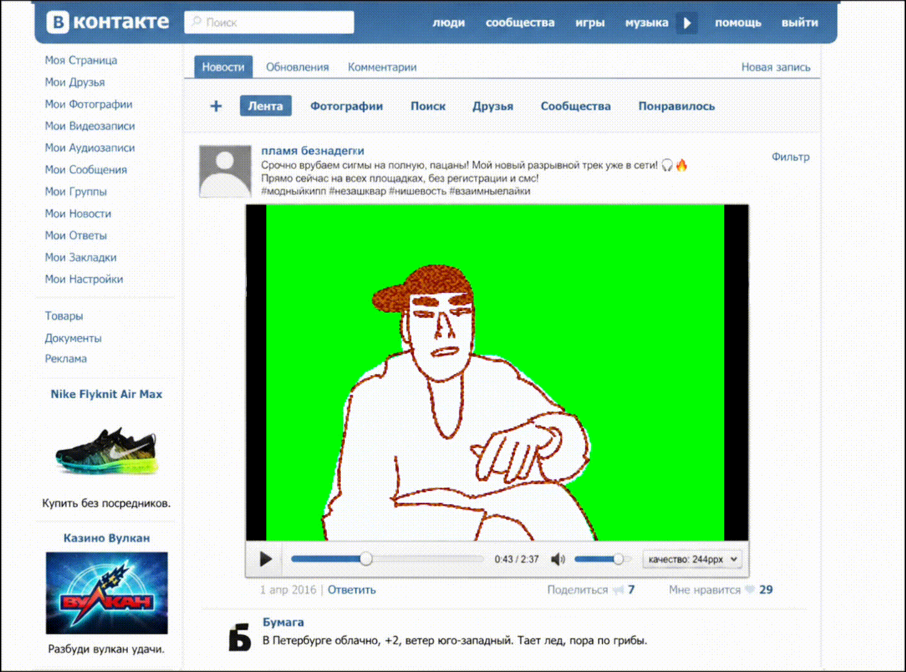Click Мне нравится to like post
The height and width of the screenshot is (672, 906).
[x=704, y=590]
